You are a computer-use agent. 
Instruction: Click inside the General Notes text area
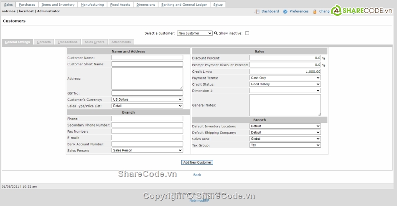coord(285,105)
